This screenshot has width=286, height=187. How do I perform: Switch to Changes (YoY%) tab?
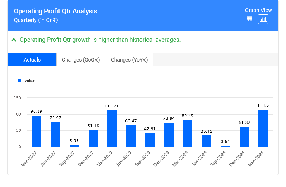coord(129,60)
